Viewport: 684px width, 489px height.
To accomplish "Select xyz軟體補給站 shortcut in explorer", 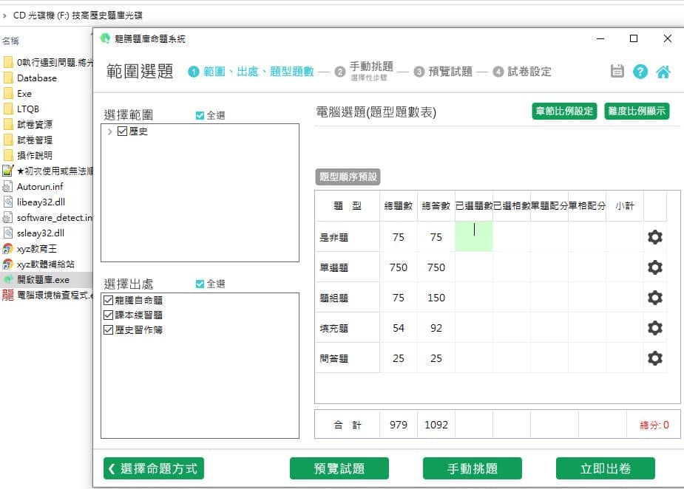I will 45,264.
